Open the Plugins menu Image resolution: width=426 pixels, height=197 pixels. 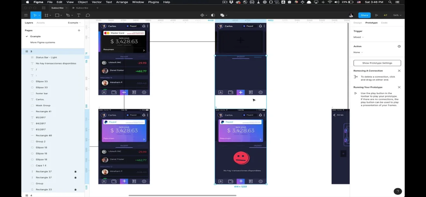154,2
